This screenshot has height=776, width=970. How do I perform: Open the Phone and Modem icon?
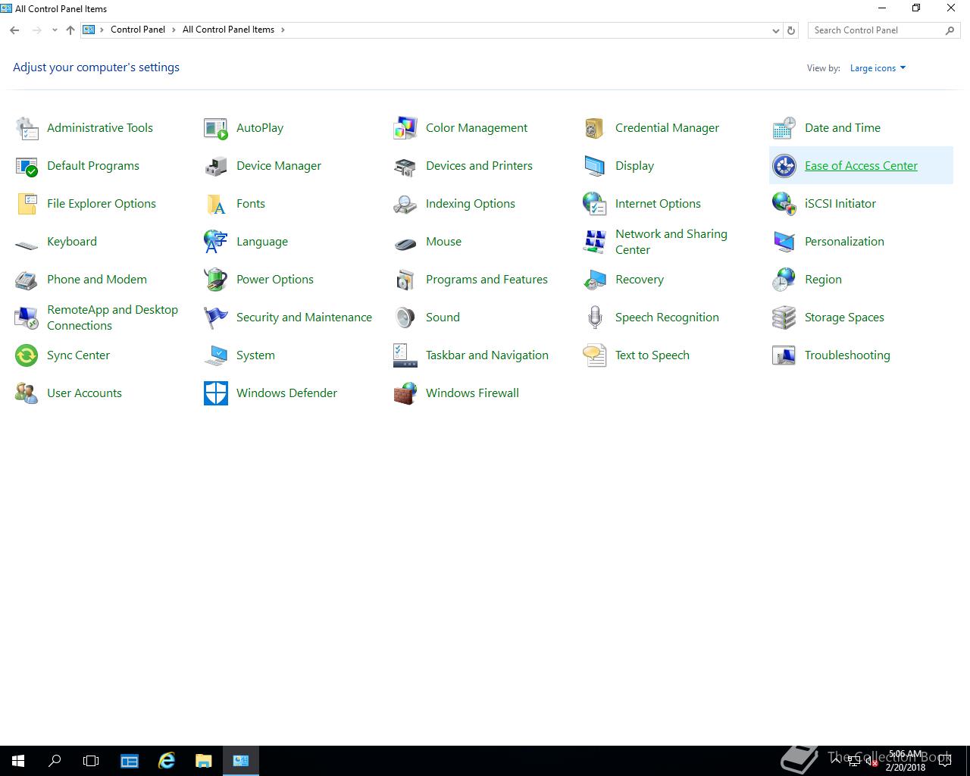click(27, 280)
